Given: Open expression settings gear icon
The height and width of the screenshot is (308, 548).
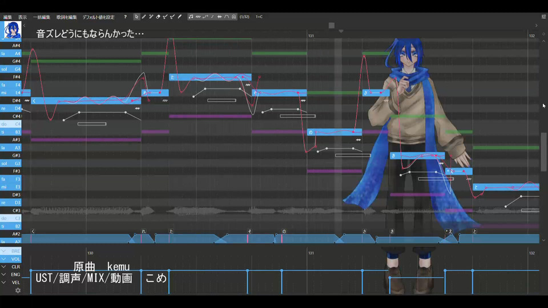Looking at the screenshot, I should point(18,290).
